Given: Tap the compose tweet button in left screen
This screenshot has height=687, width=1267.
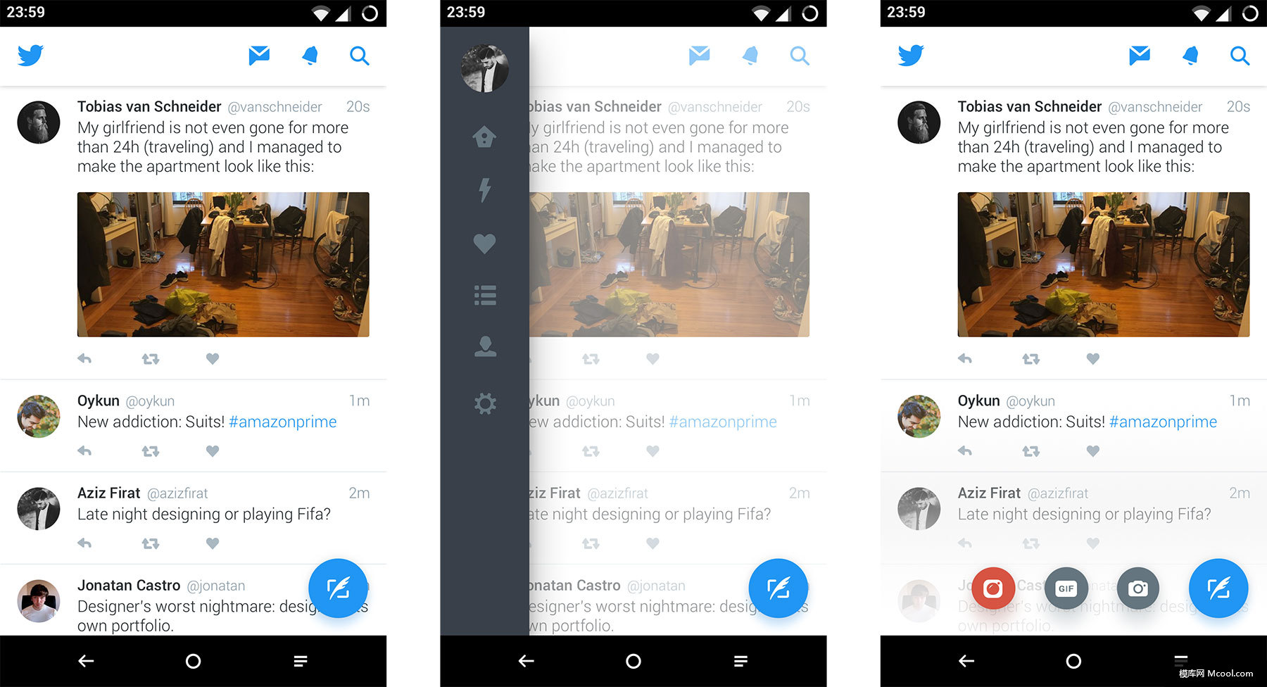Looking at the screenshot, I should (339, 588).
